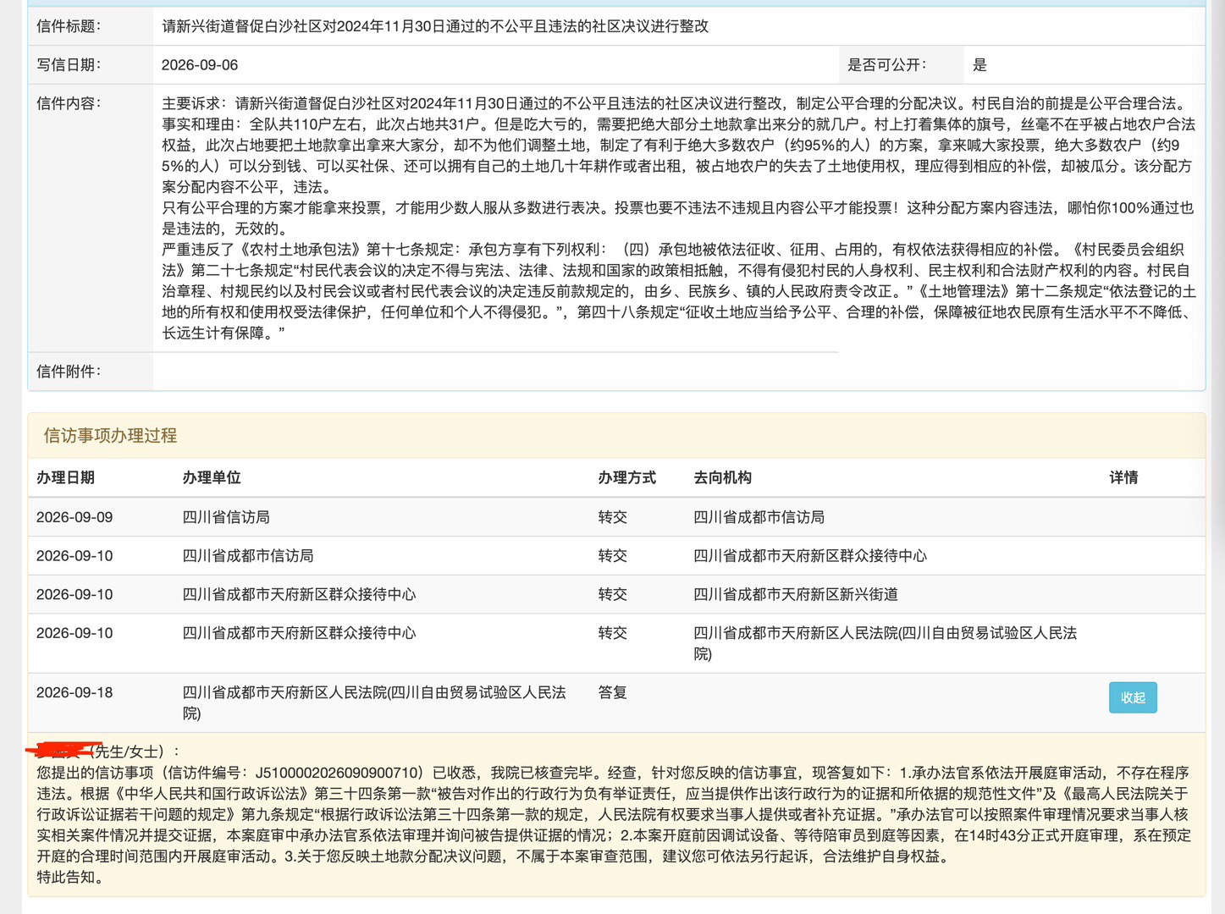Viewport: 1225px width, 914px height.
Task: Select the date 2026-09-09 in the table
Action: 74,517
